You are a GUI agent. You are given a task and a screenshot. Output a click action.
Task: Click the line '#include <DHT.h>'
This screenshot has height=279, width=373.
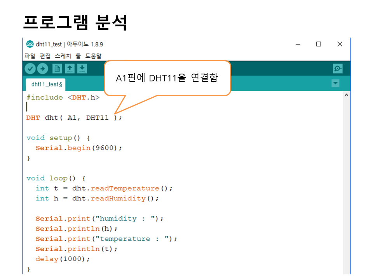click(x=63, y=98)
